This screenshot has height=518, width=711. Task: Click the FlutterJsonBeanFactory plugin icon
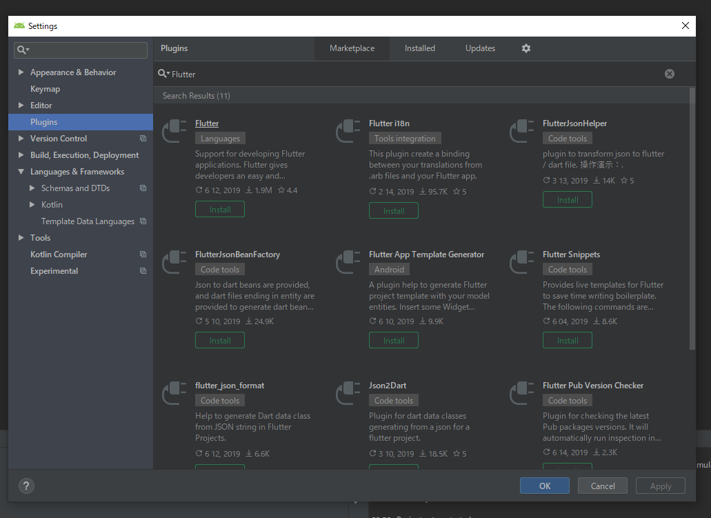point(174,262)
